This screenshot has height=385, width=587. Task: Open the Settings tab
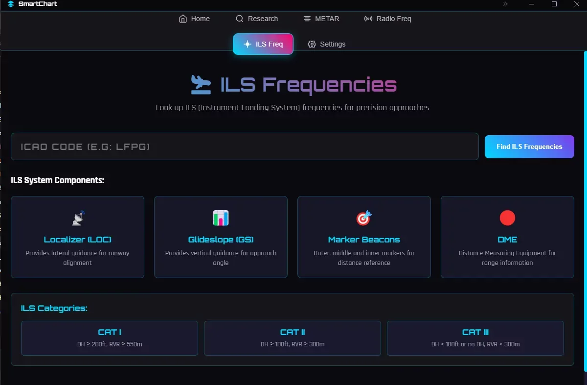click(x=327, y=44)
